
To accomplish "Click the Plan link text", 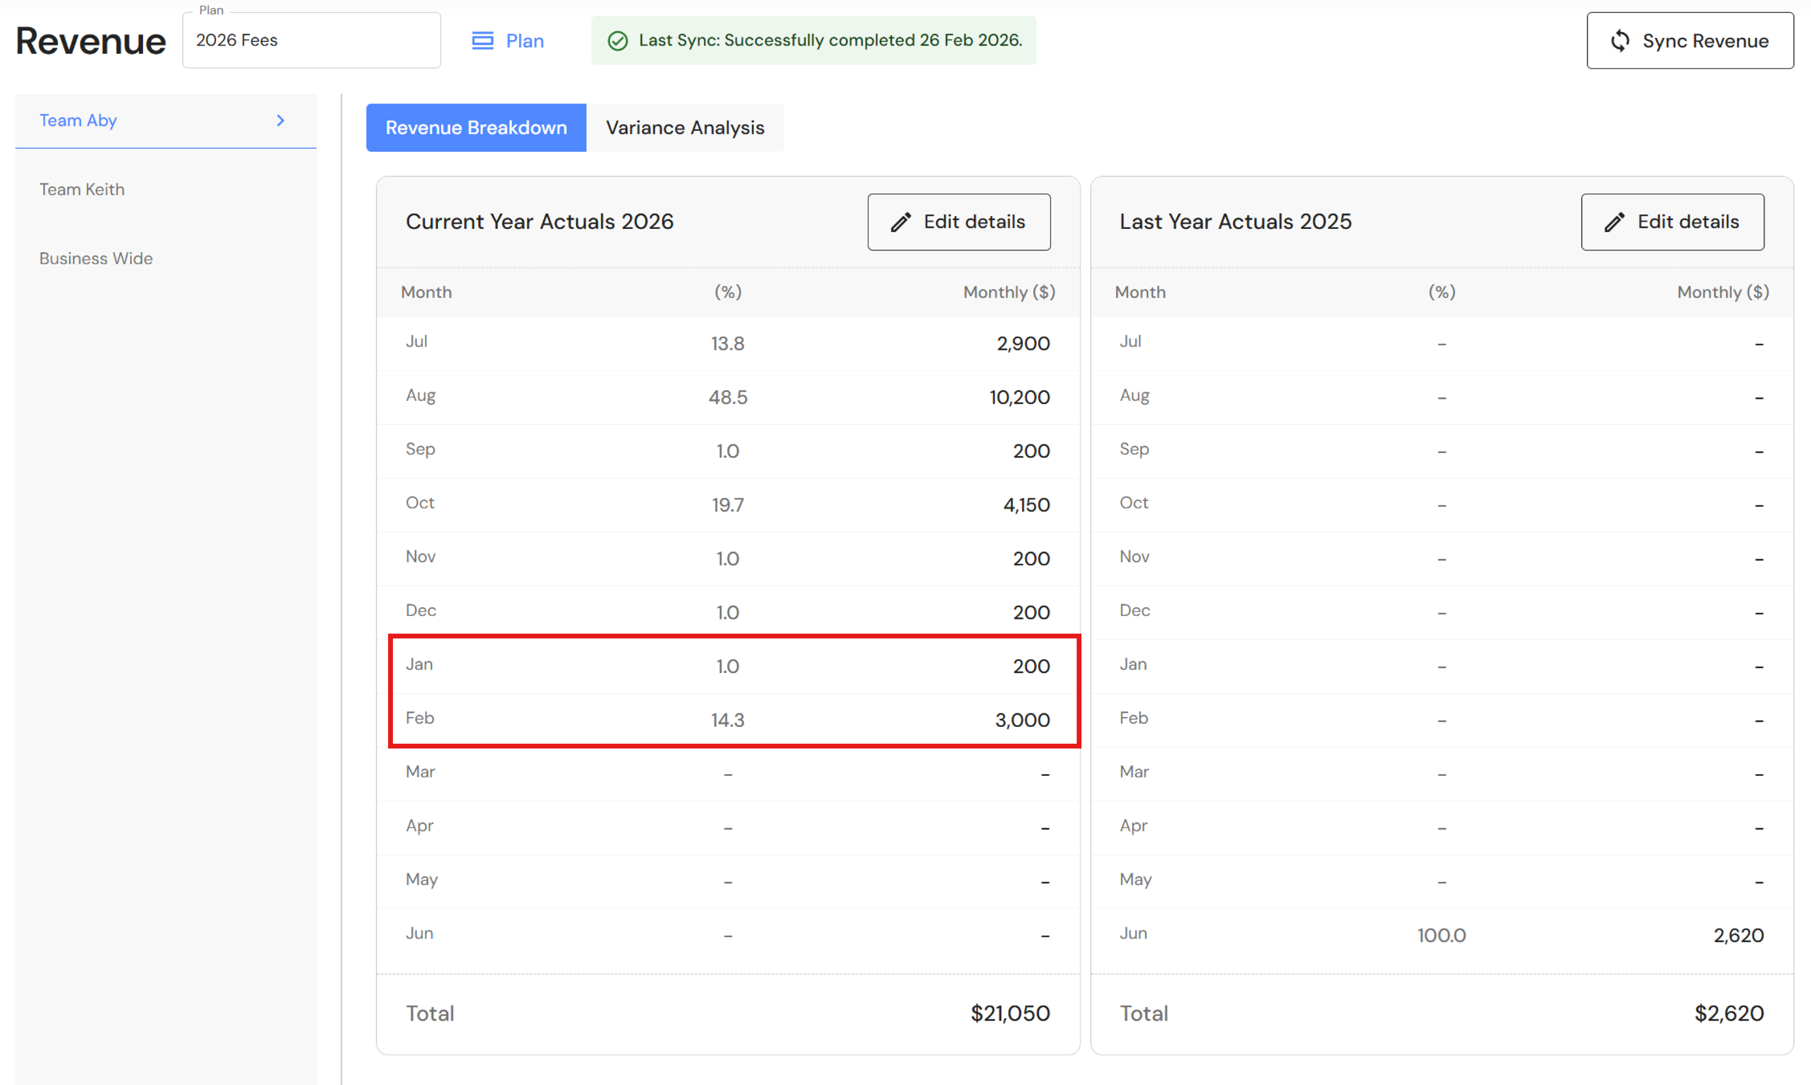I will point(525,41).
